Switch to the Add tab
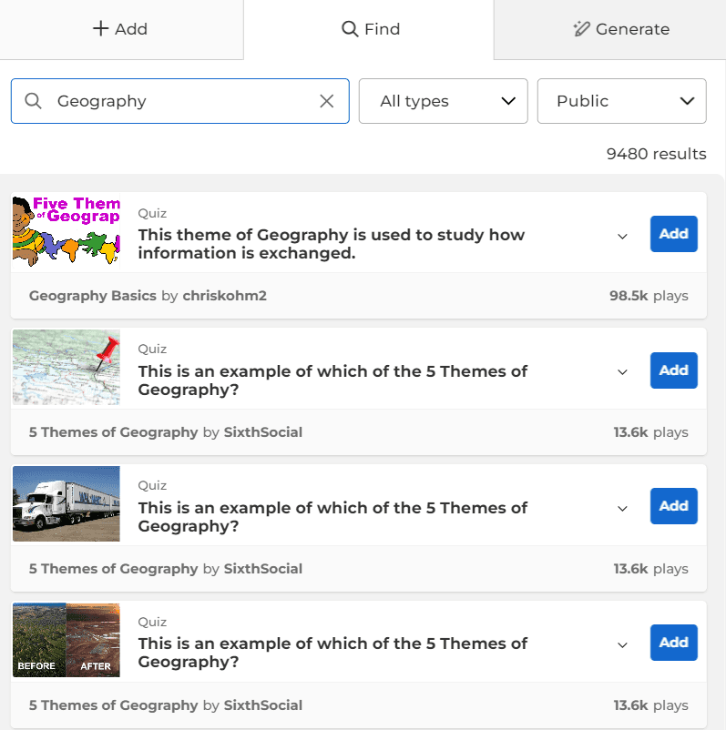This screenshot has width=726, height=730. point(120,29)
